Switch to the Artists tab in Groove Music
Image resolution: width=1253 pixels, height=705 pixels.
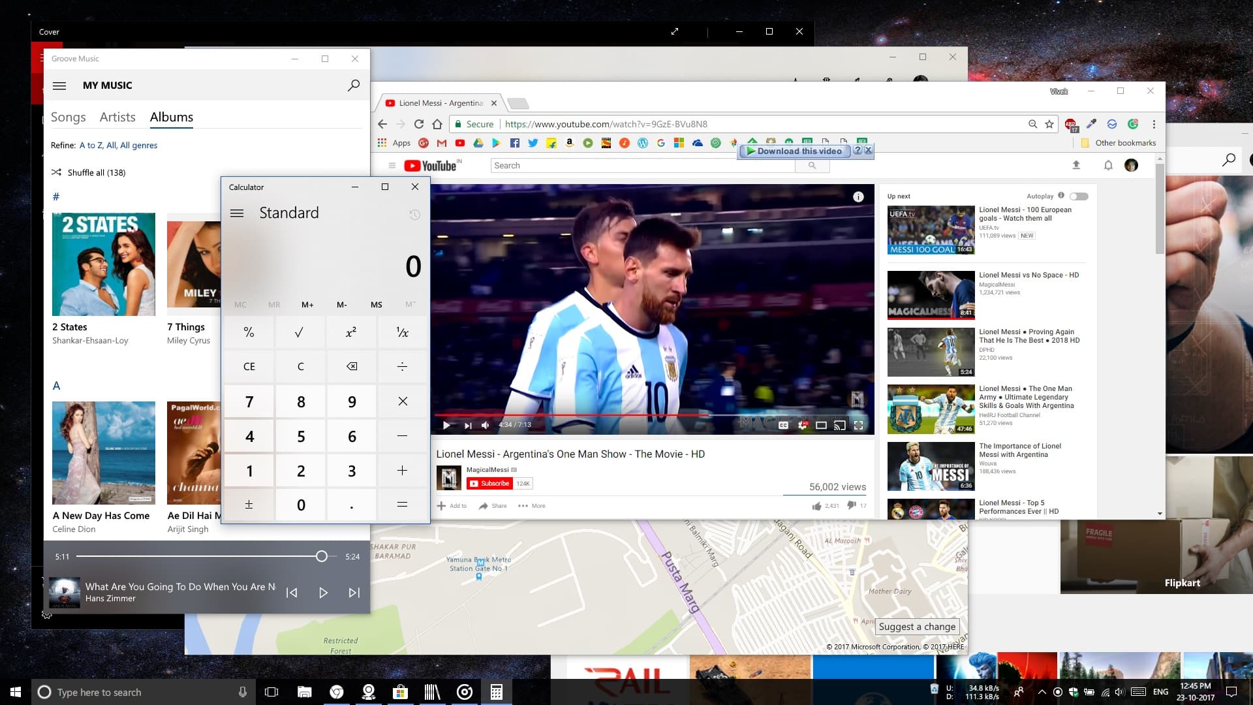[x=117, y=117]
